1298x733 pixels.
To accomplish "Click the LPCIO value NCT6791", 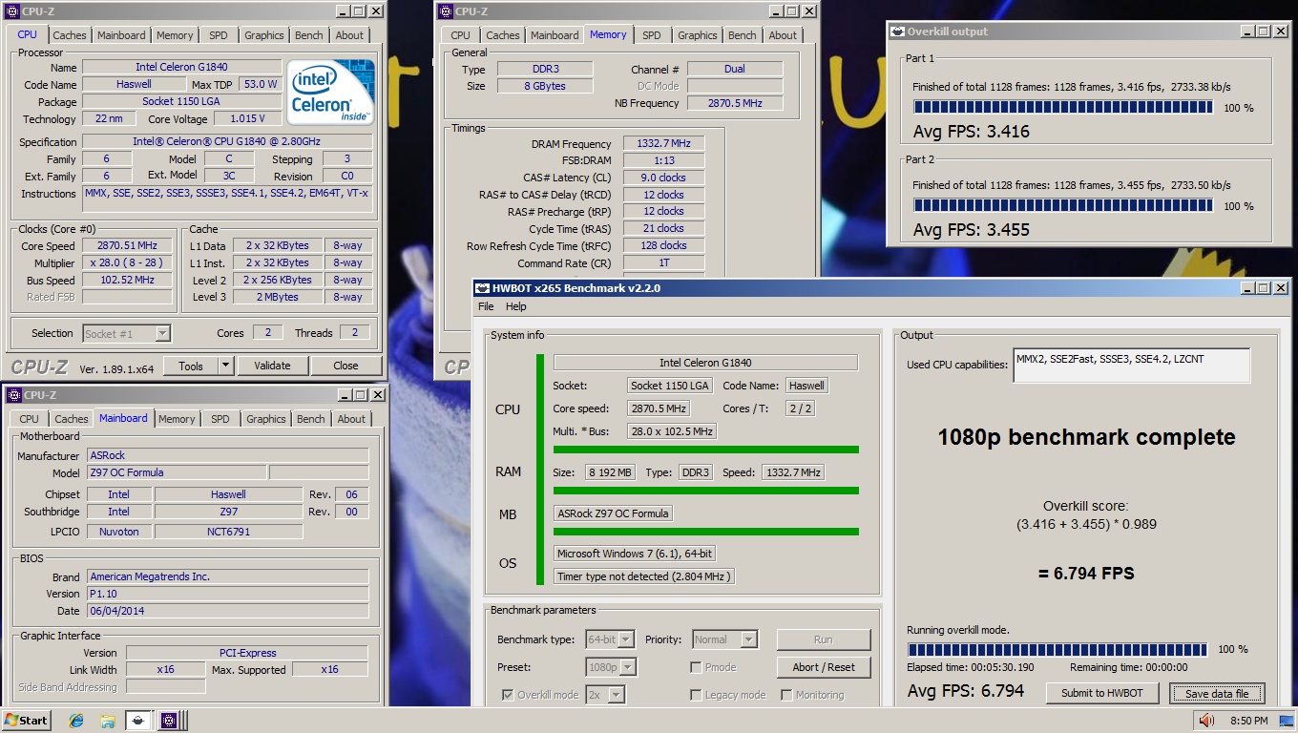I will tap(228, 532).
